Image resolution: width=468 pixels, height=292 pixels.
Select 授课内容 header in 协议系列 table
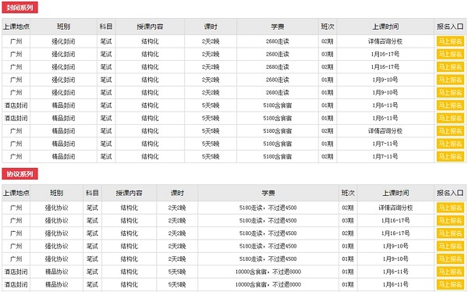pos(129,193)
